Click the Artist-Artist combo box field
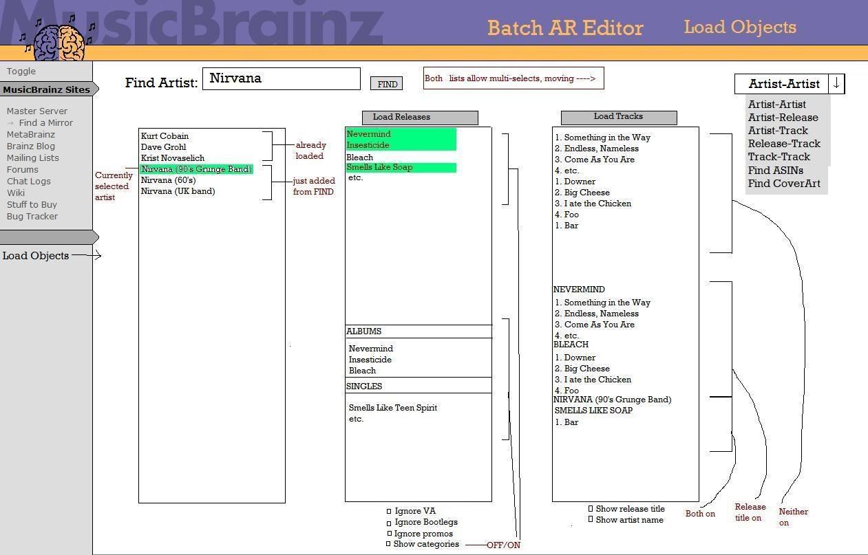 [x=782, y=84]
